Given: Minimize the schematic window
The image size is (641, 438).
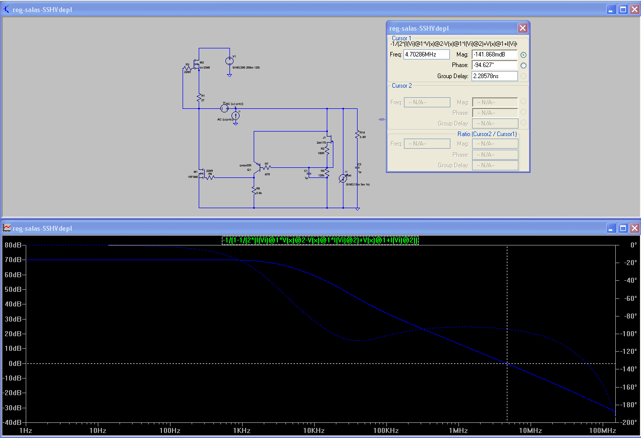Looking at the screenshot, I should [x=611, y=9].
